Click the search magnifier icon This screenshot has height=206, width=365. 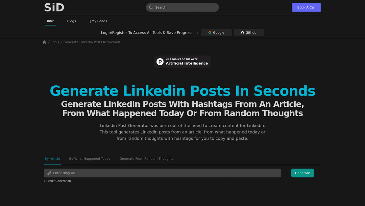(x=151, y=7)
